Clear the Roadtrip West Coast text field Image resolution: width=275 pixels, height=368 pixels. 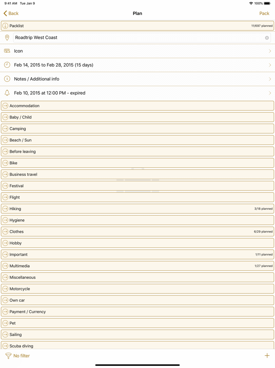point(267,38)
